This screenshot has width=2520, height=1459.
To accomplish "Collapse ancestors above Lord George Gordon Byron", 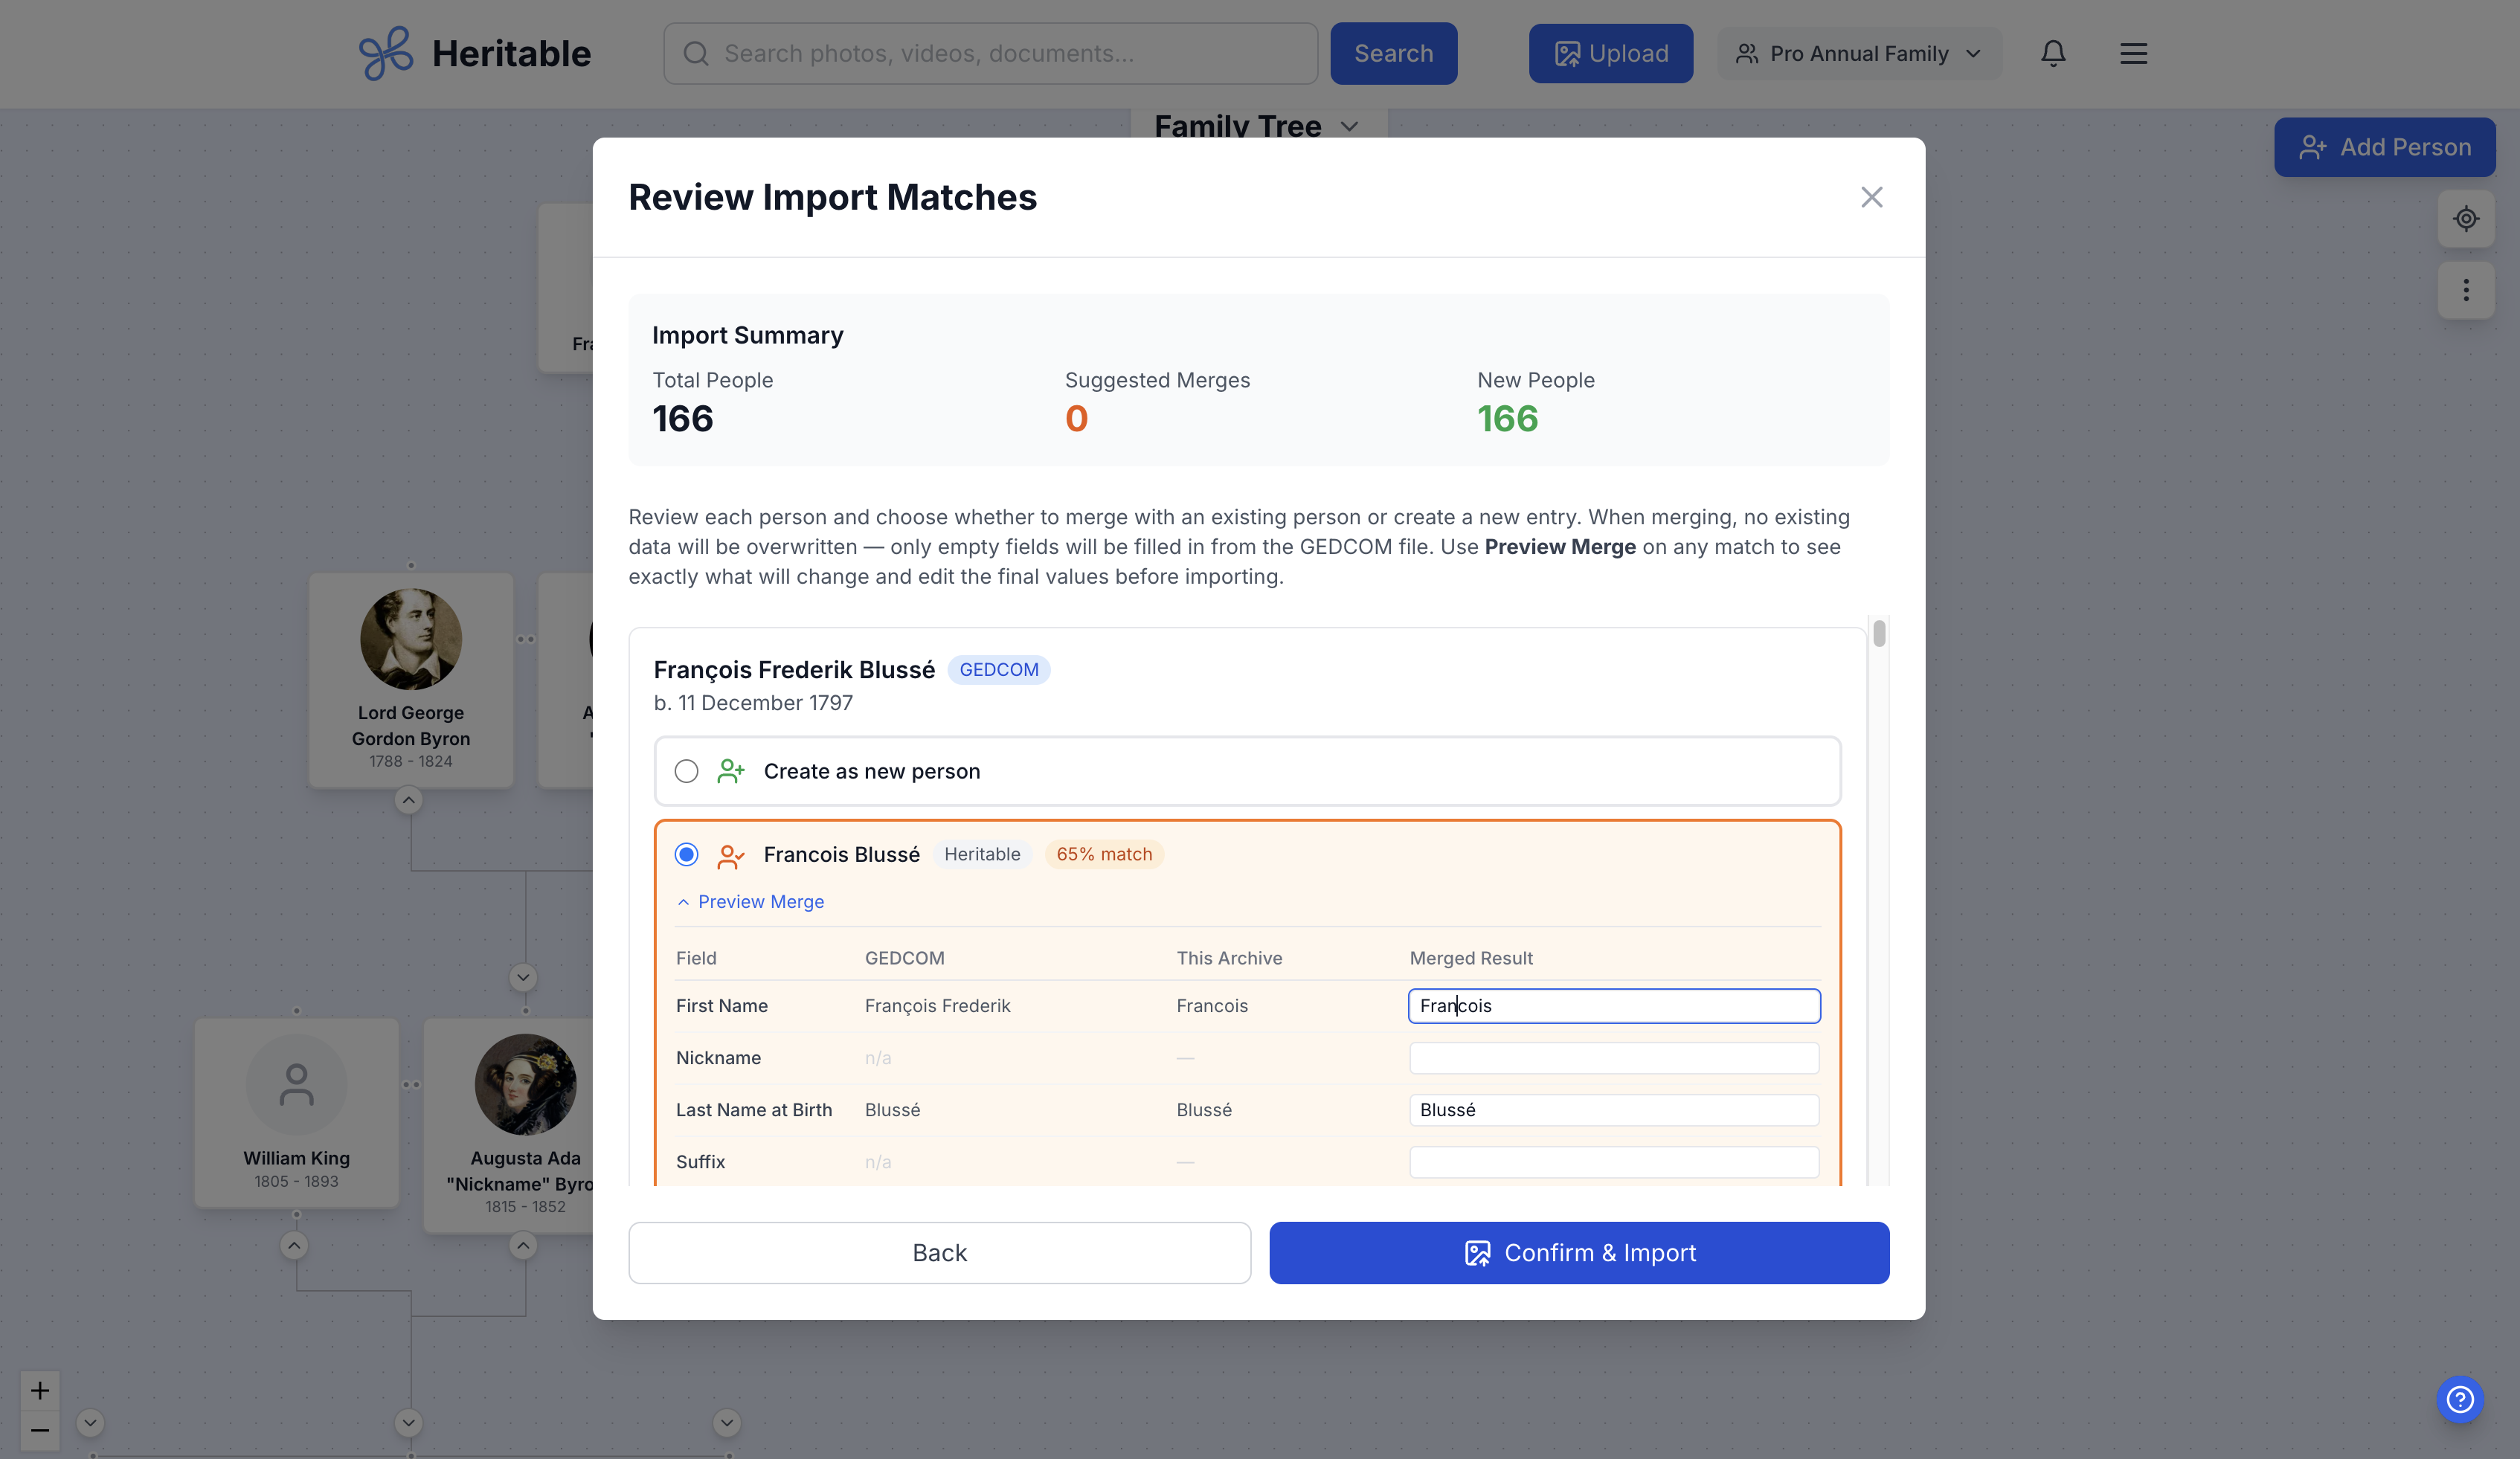I will pyautogui.click(x=408, y=800).
